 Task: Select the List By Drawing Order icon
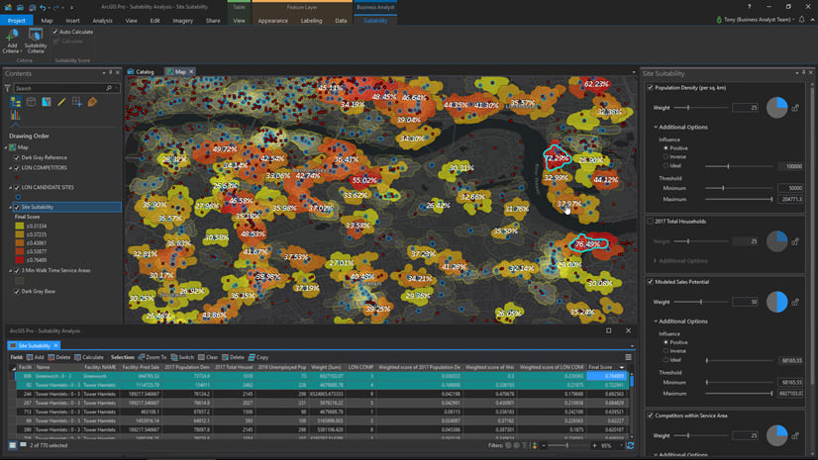click(x=15, y=102)
